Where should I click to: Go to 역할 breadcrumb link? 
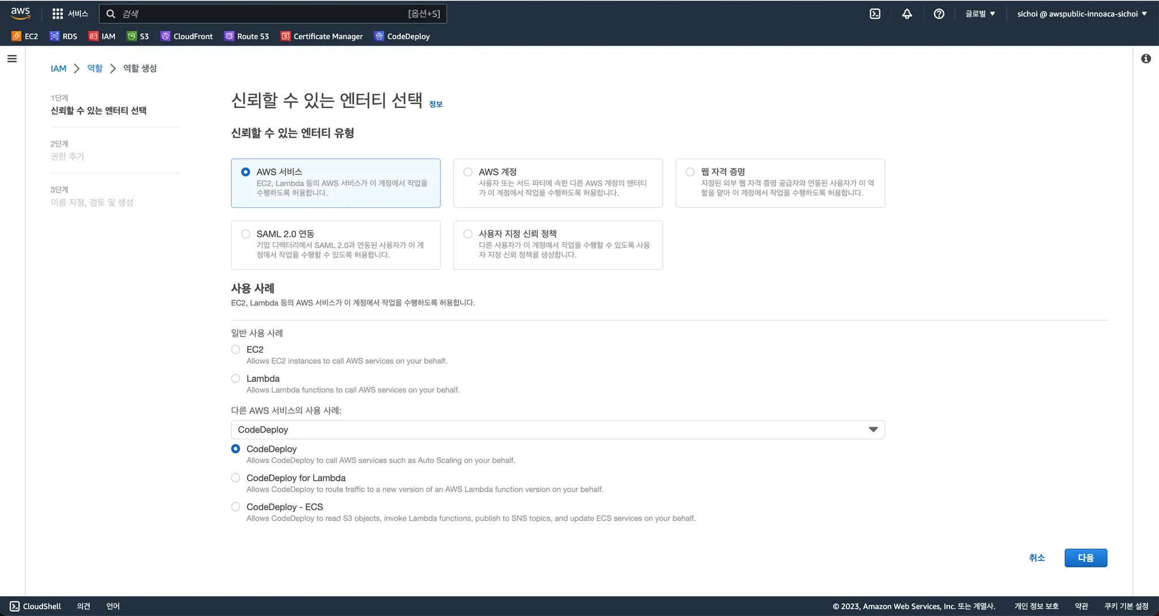click(95, 68)
